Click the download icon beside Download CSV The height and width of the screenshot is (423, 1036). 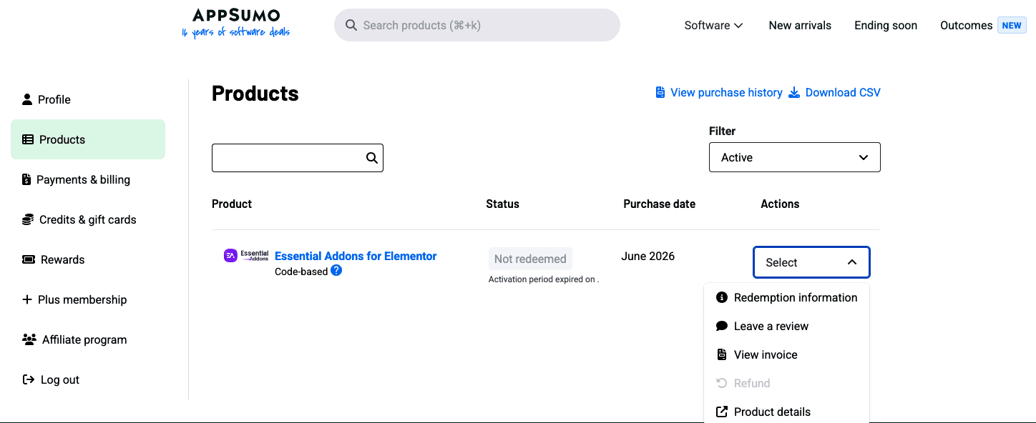(x=794, y=92)
